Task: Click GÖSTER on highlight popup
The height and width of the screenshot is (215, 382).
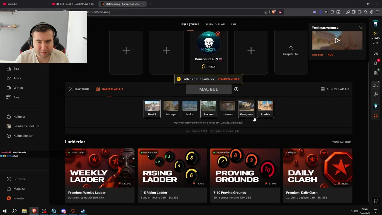Action: 317,55
